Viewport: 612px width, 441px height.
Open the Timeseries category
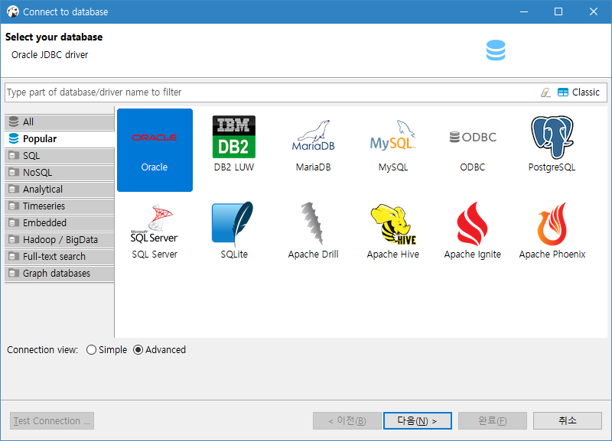60,206
